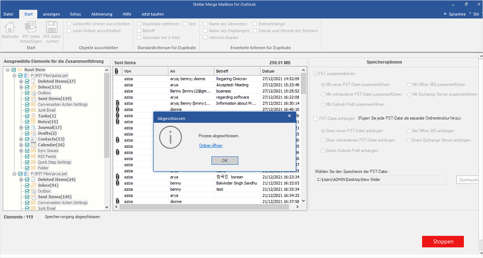483x258 pixels.
Task: Uncheck the Sent Items(119) checkbox
Action: click(27, 99)
